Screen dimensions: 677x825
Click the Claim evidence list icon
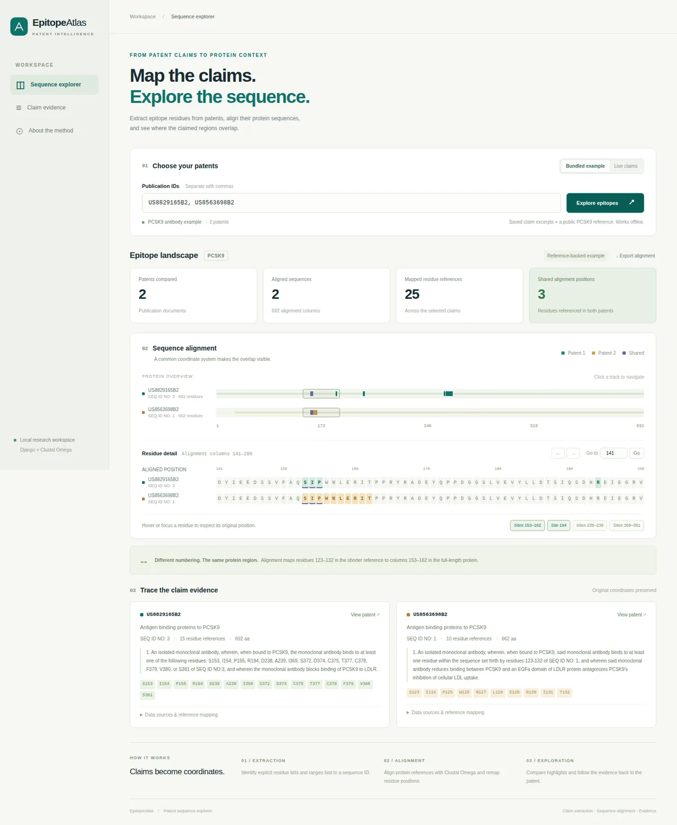19,108
